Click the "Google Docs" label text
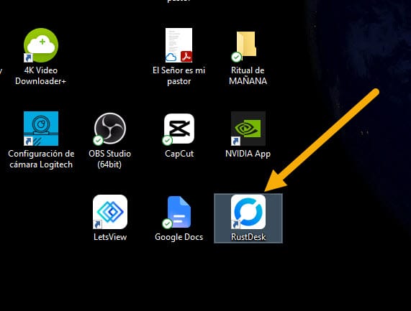 click(x=179, y=237)
